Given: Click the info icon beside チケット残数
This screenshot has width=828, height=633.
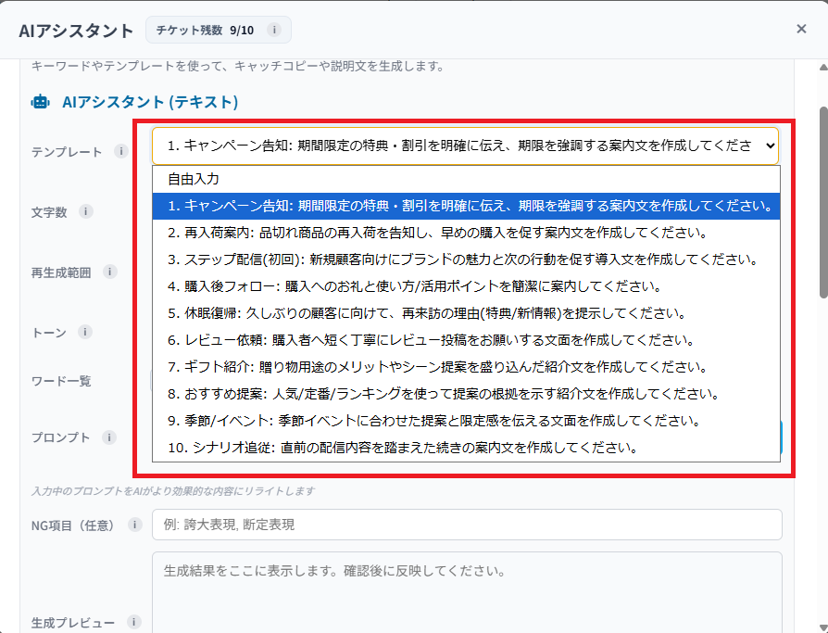Looking at the screenshot, I should click(x=273, y=30).
